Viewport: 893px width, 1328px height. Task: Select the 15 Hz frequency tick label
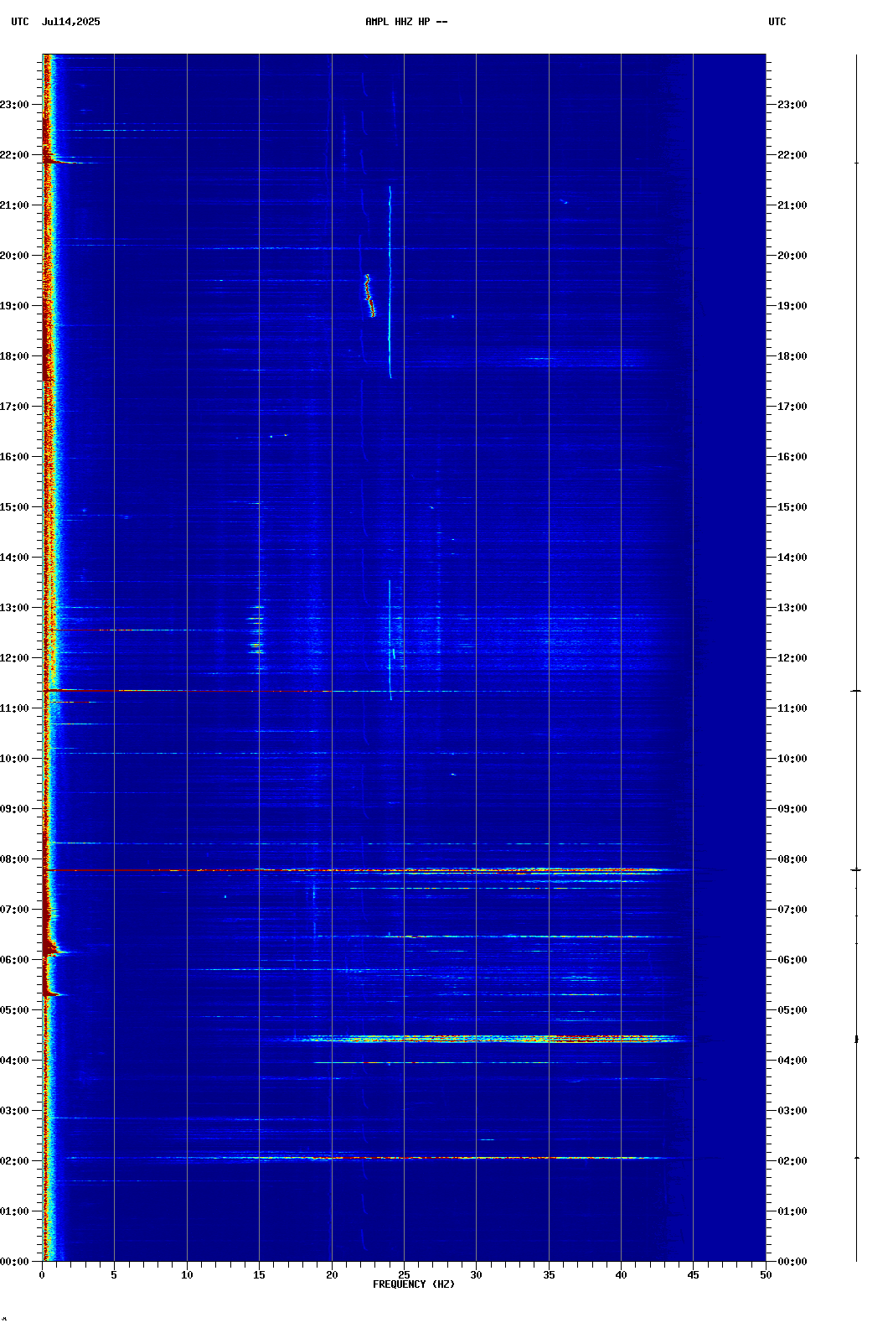tap(259, 1275)
